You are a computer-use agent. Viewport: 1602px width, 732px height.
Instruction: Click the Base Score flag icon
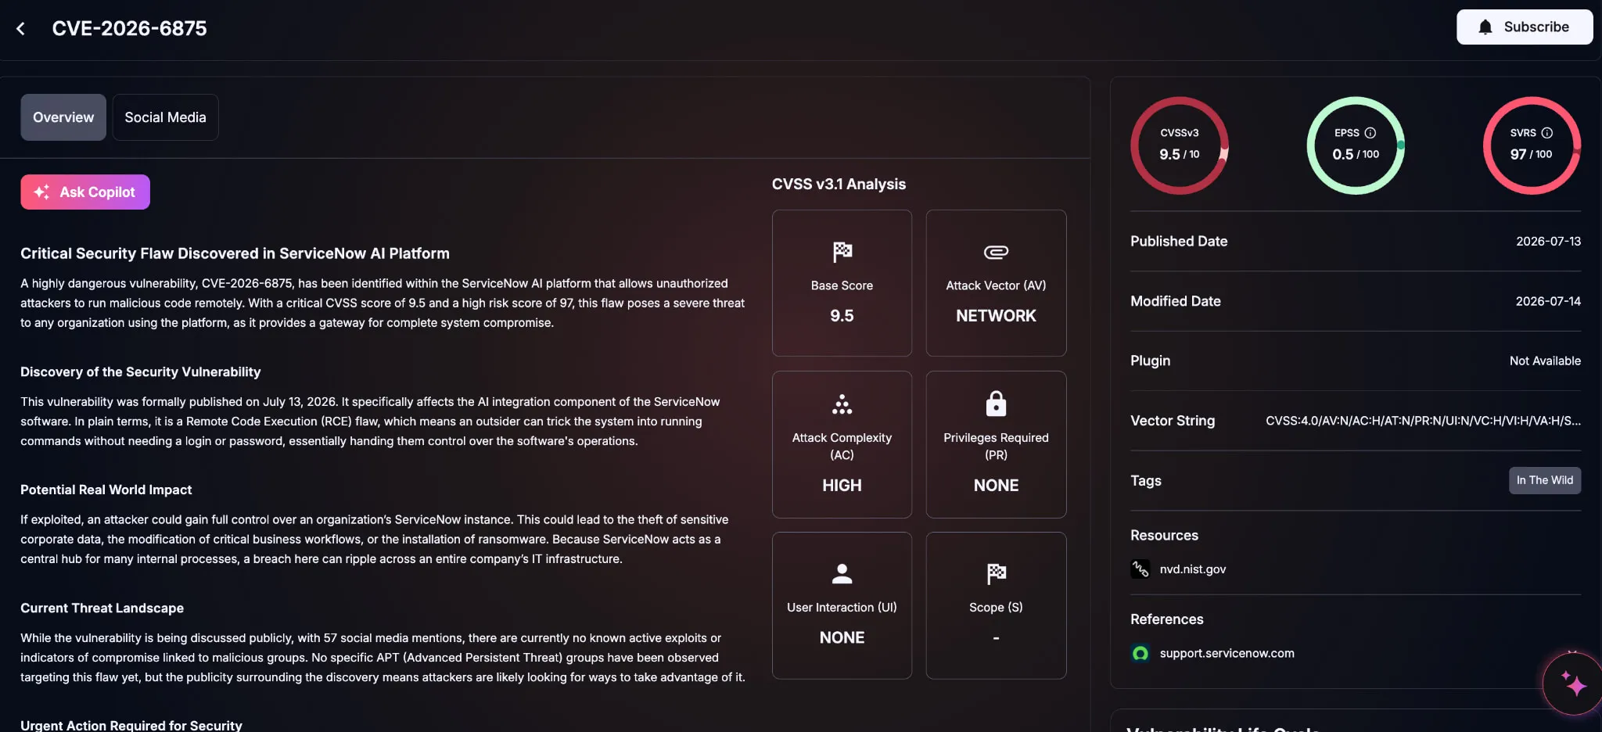[x=842, y=252]
